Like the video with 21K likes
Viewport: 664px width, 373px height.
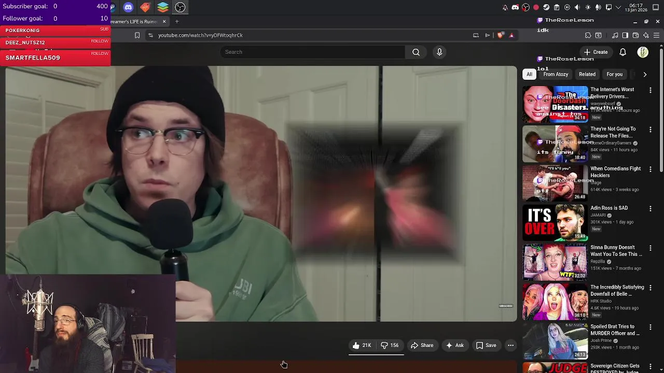tap(362, 346)
